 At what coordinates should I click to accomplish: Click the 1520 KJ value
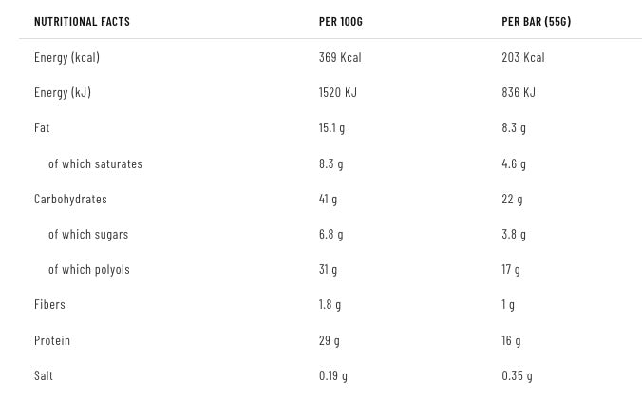[x=337, y=92]
